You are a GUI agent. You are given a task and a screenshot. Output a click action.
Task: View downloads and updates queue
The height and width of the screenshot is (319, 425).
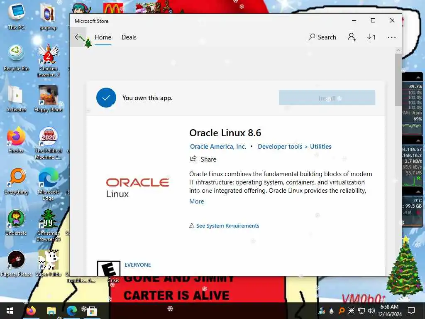click(371, 37)
